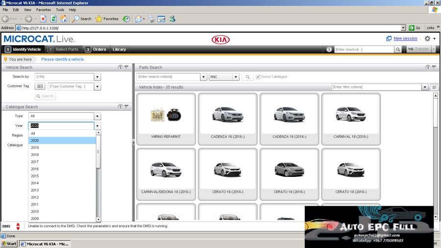Viewport: 441px width, 248px height.
Task: Click Microcat V6 KIA taskbar button
Action: (45, 244)
